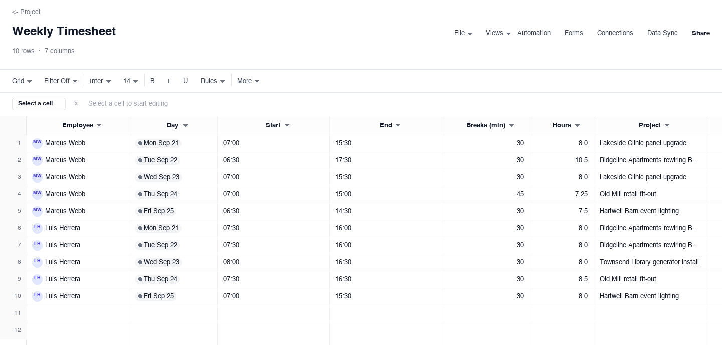This screenshot has height=345, width=722.
Task: Click LH avatar in row 7
Action: 37,245
